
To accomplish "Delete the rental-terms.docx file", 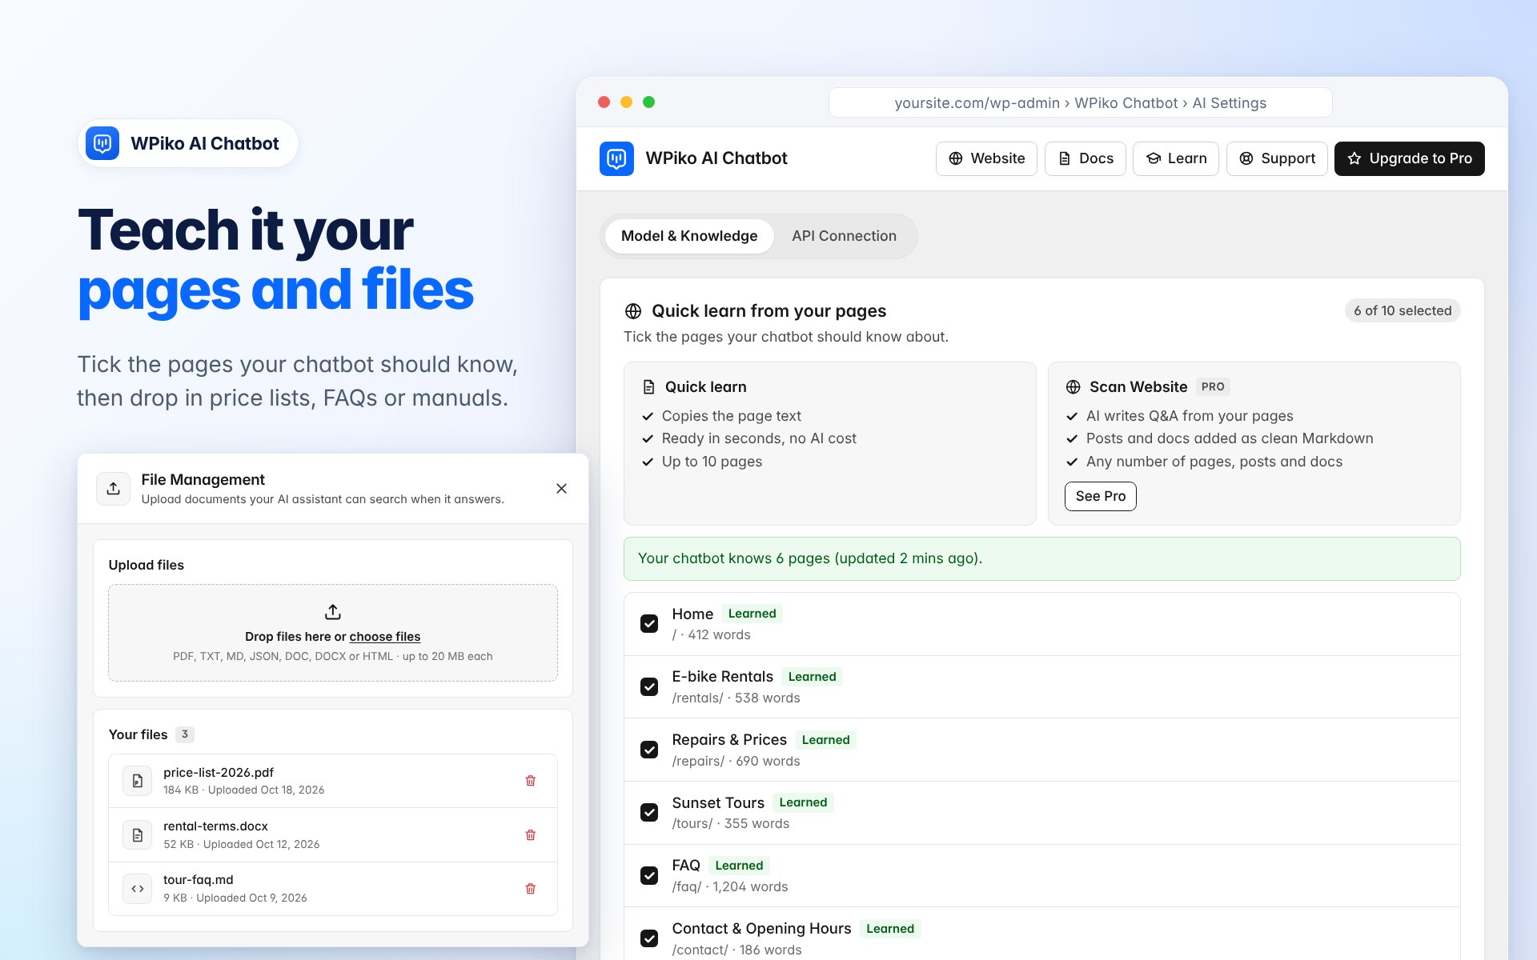I will [530, 835].
